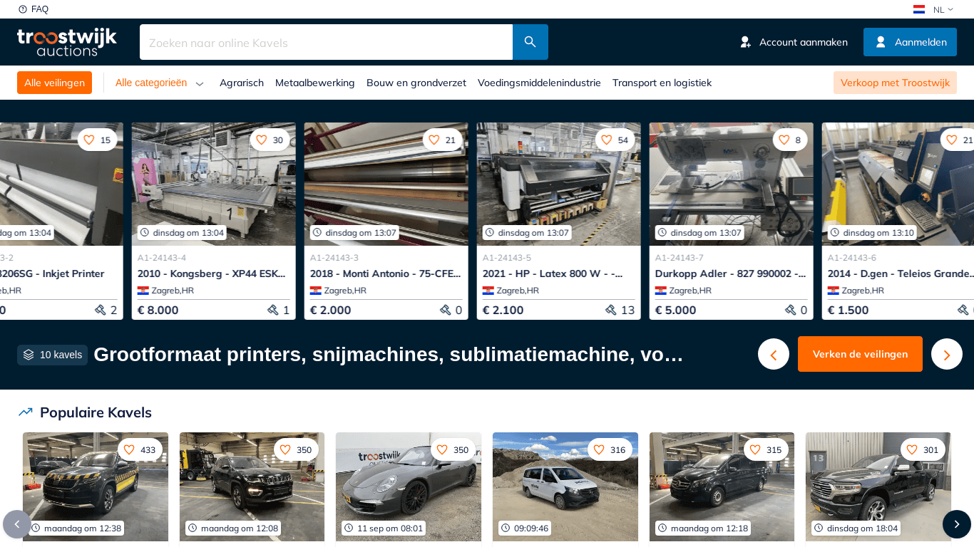This screenshot has width=974, height=547.
Task: Click the bid gavel icon on HP Latex lot
Action: pos(611,310)
